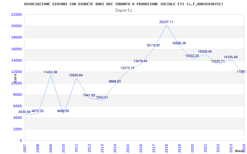Click the 'Anno' x-axis label
Screen dimensions: 247x154
click(x=239, y=151)
